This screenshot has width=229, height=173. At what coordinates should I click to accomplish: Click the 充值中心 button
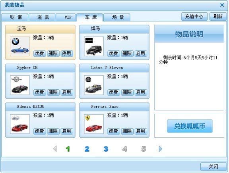click(194, 17)
